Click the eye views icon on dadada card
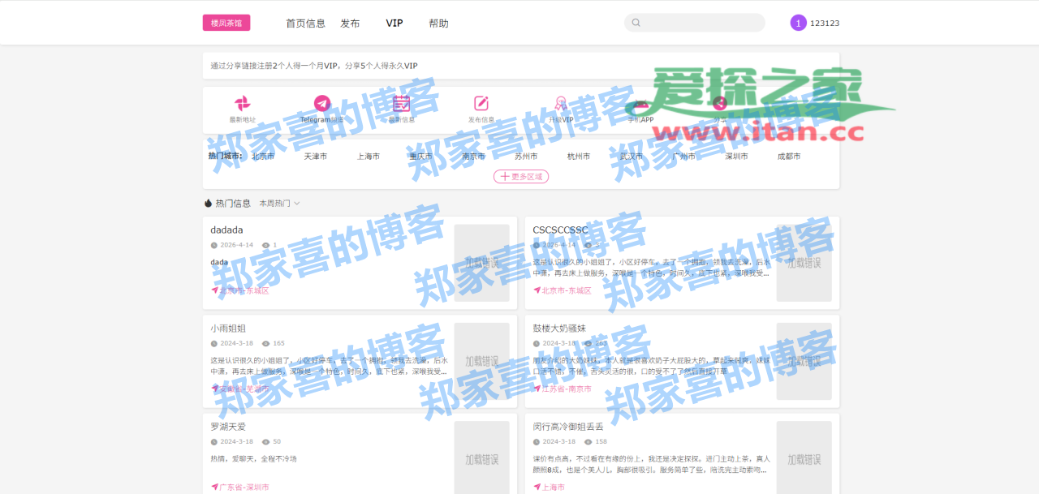This screenshot has width=1039, height=494. 265,245
